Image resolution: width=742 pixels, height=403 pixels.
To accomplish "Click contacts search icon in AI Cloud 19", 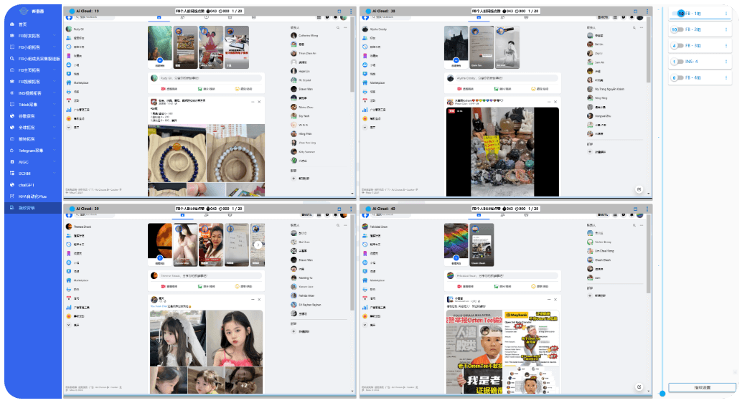I will pyautogui.click(x=337, y=27).
